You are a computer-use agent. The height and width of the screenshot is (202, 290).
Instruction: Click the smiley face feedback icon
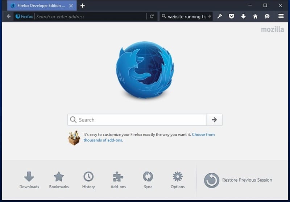tap(267, 16)
